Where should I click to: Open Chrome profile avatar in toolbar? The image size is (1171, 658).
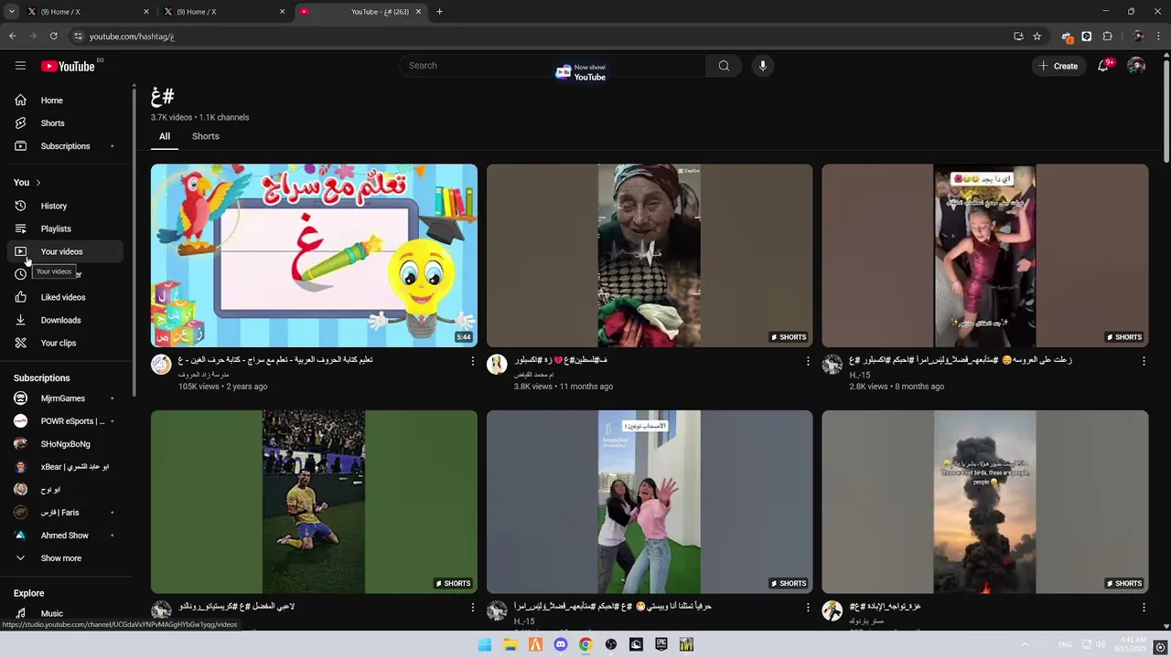[x=1138, y=37]
